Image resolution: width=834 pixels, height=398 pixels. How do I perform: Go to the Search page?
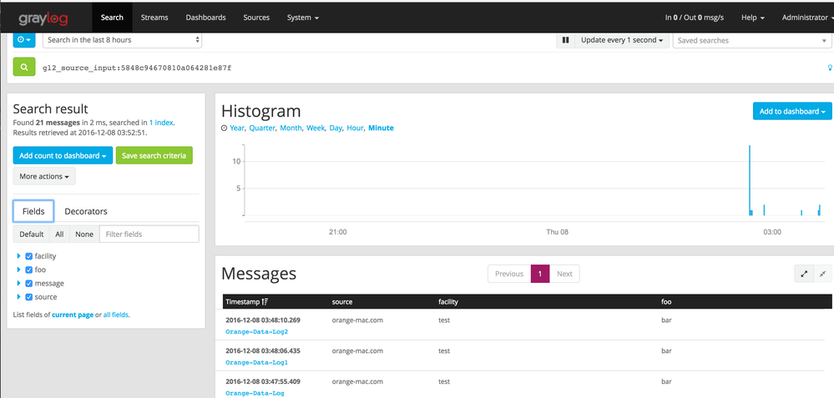[x=112, y=18]
